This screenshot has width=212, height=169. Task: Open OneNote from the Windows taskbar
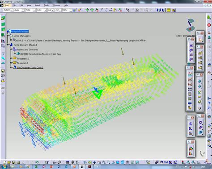tap(44, 167)
